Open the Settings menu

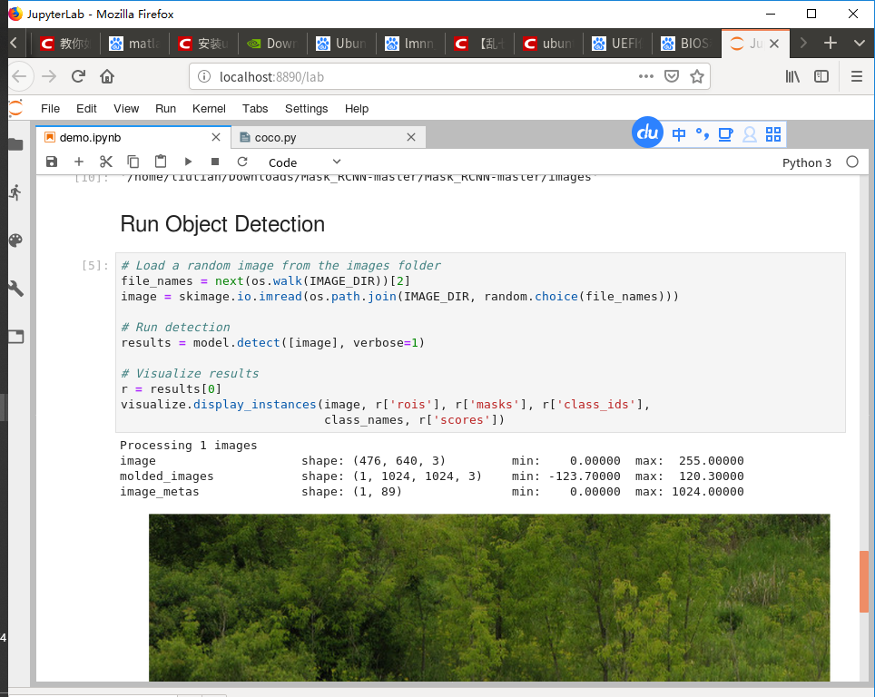(x=307, y=109)
